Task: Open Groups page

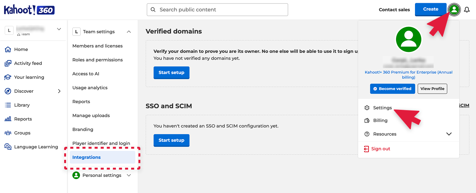Action: [x=22, y=133]
